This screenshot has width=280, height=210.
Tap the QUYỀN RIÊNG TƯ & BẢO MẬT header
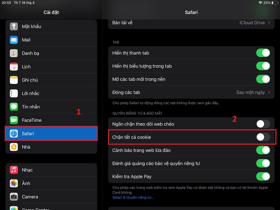tap(137, 113)
